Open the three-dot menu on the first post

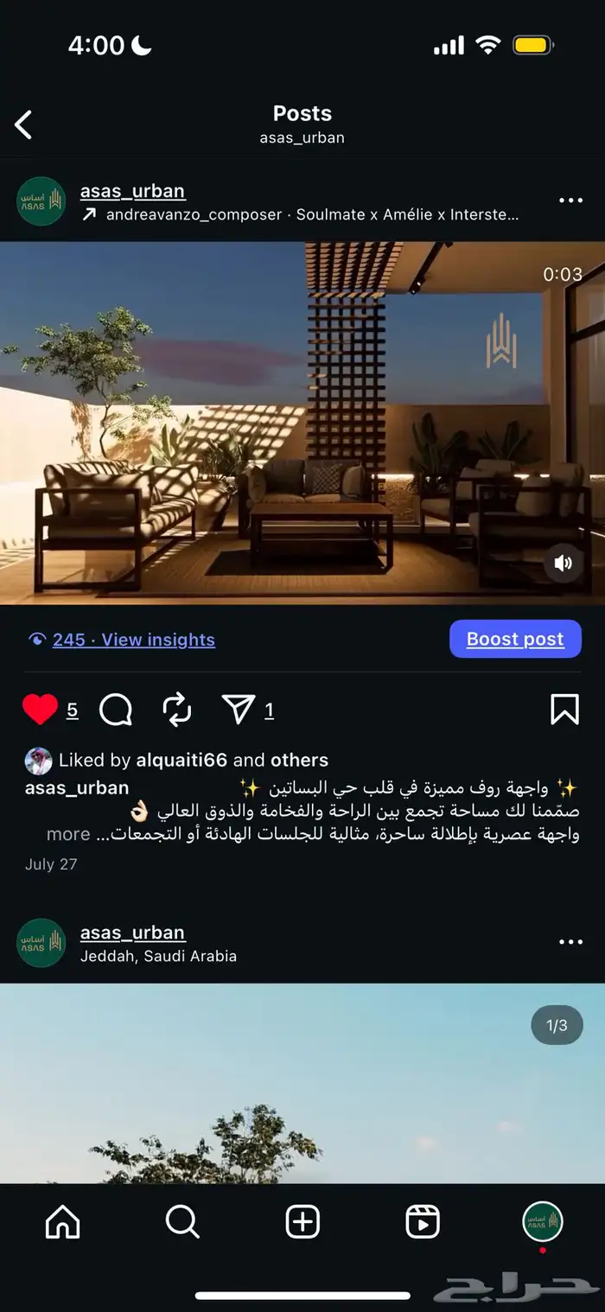(x=570, y=201)
